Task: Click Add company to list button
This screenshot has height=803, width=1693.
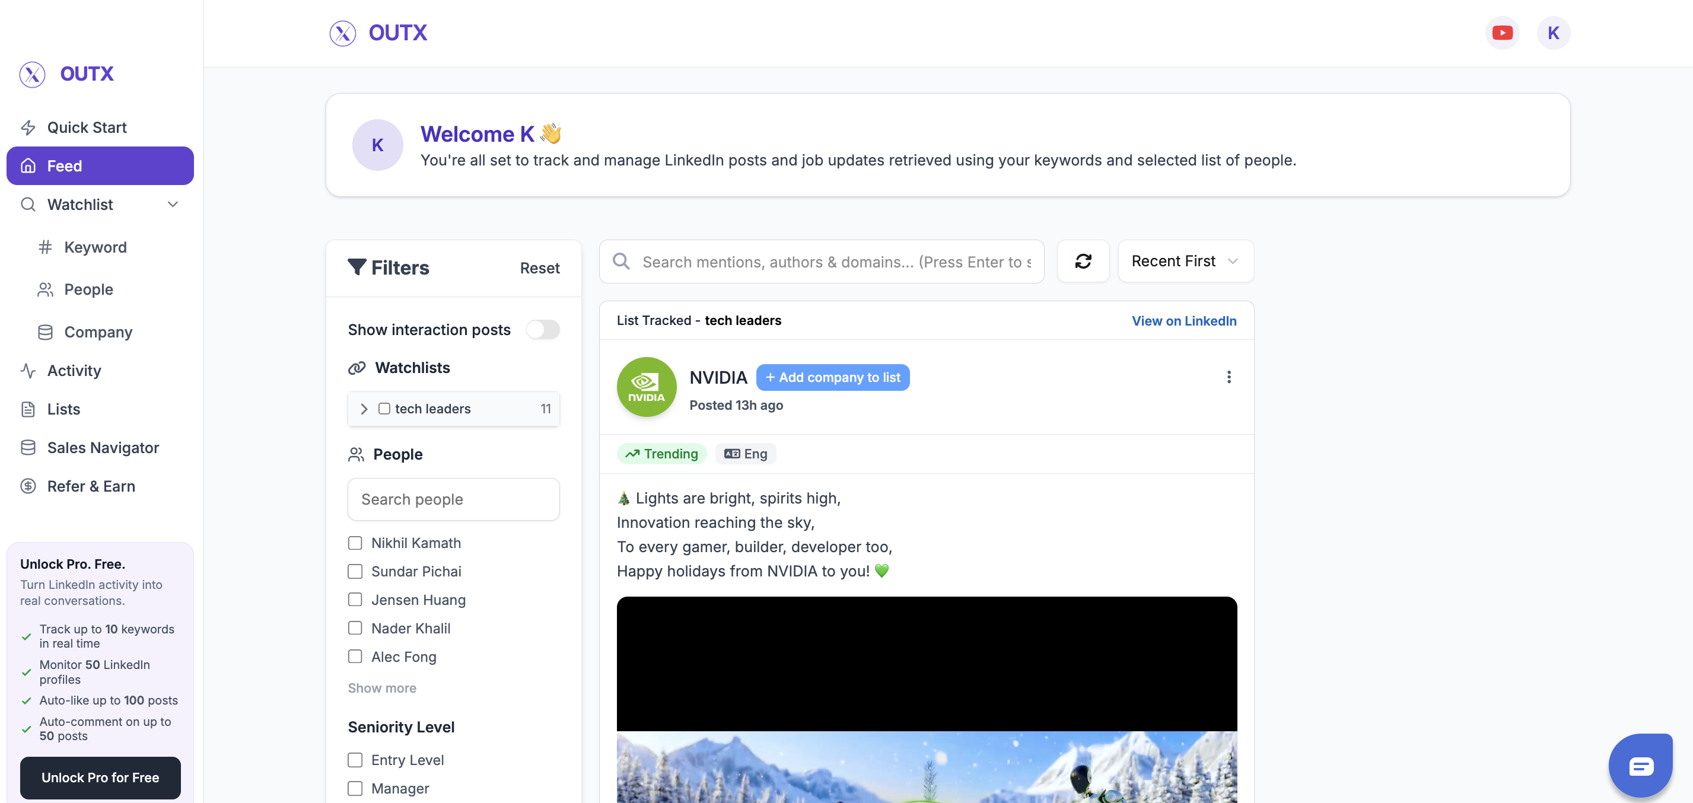Action: coord(833,378)
